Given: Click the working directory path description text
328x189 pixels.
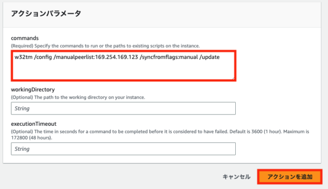Looking at the screenshot, I should point(78,98).
